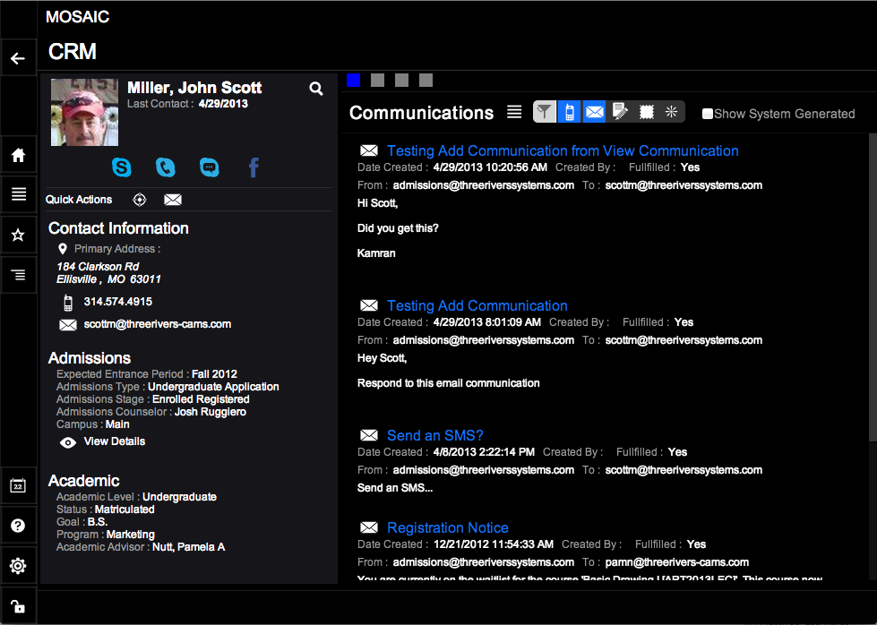This screenshot has height=625, width=877.
Task: Open the 'Send an SMS?' communication link
Action: [x=434, y=436]
